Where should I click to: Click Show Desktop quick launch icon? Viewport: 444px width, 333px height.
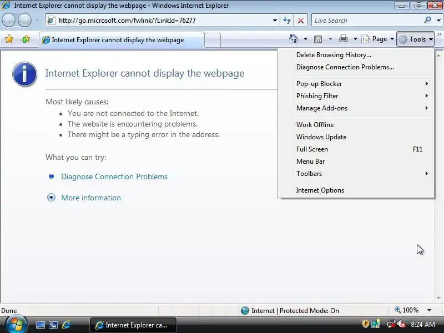pyautogui.click(x=40, y=325)
